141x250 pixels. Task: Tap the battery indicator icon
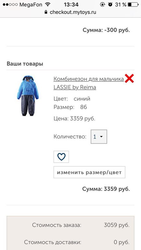[133, 5]
